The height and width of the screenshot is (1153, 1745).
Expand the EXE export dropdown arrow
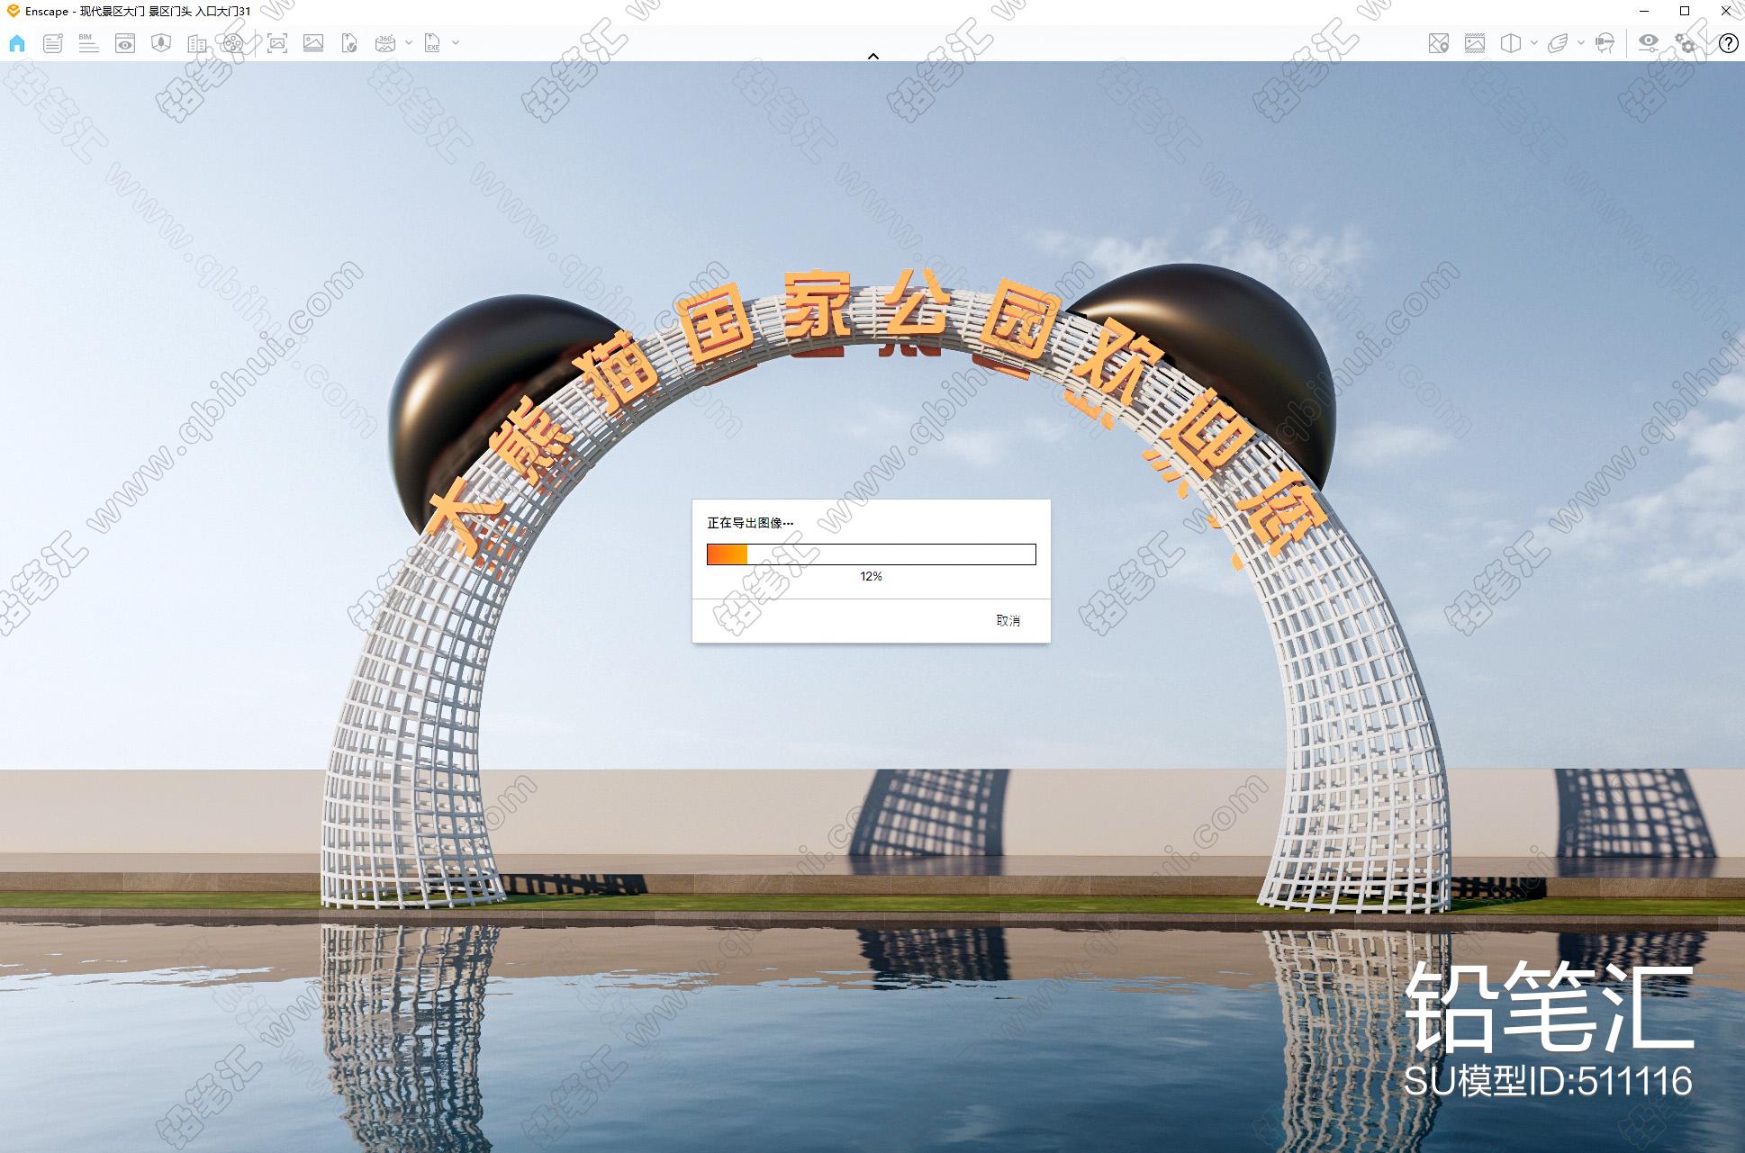[456, 42]
